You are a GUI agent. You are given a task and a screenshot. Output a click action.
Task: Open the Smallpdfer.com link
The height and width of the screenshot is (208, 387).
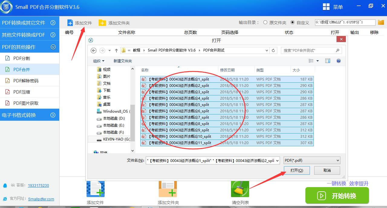pyautogui.click(x=41, y=199)
